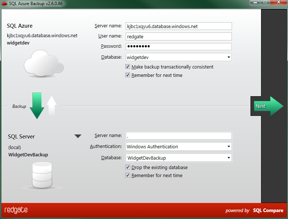This screenshot has width=288, height=219.
Task: Click kjbc1xqyu6.database.windows.net summary text on left
Action: pos(42,35)
